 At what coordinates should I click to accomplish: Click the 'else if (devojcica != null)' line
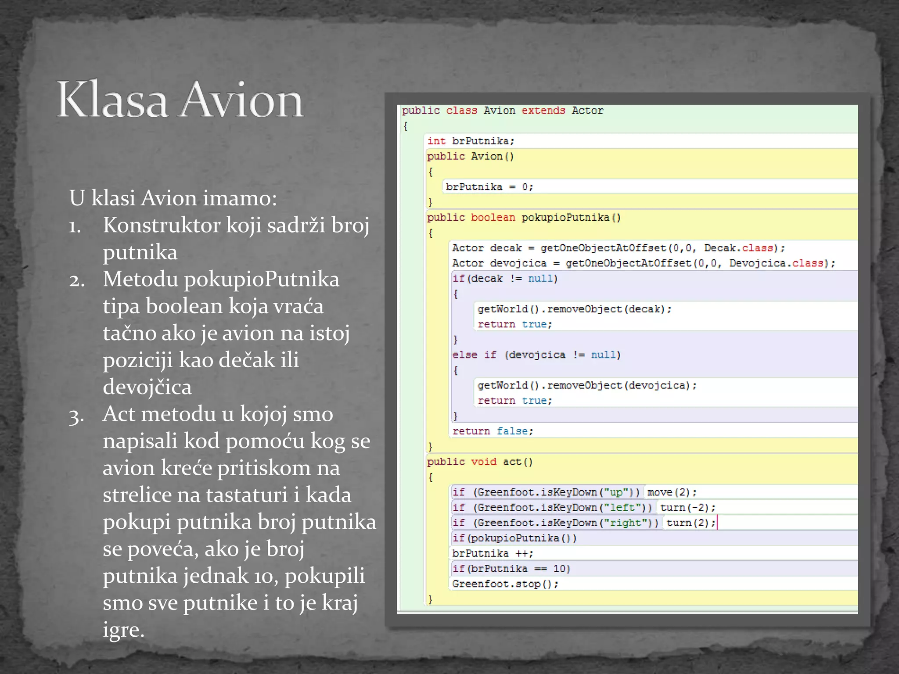536,355
